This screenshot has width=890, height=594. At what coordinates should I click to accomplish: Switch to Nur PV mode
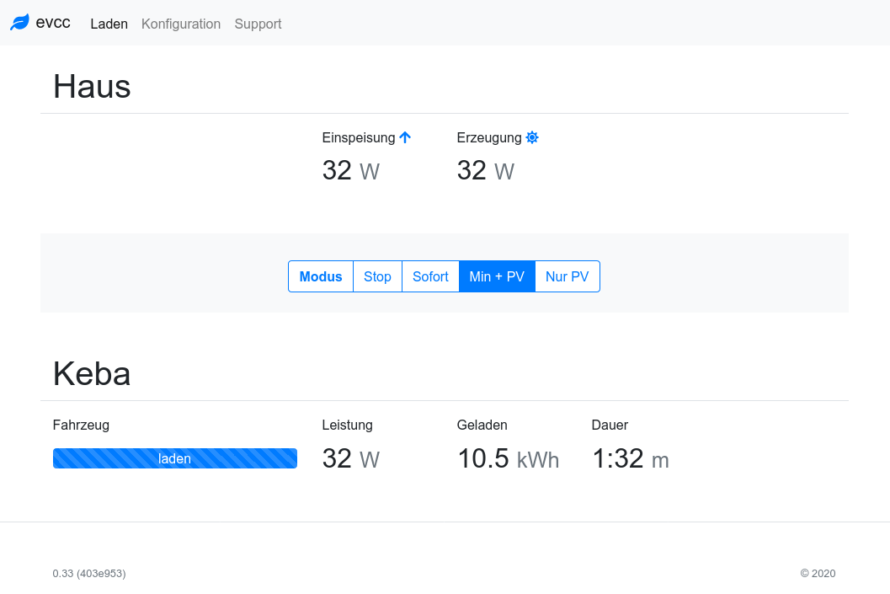567,276
